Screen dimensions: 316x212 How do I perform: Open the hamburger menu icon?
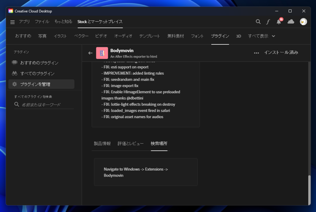pos(12,22)
